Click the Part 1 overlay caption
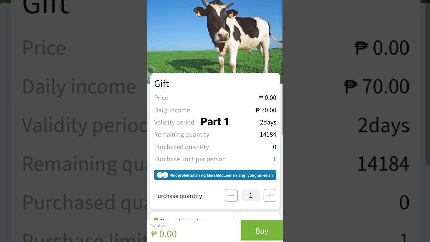 coord(215,122)
